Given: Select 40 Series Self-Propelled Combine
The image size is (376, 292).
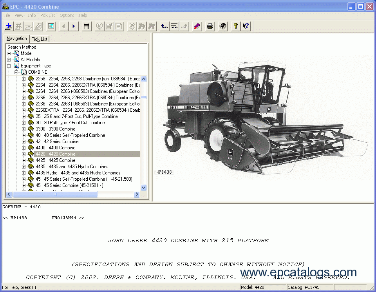Looking at the screenshot, I should 70,135.
